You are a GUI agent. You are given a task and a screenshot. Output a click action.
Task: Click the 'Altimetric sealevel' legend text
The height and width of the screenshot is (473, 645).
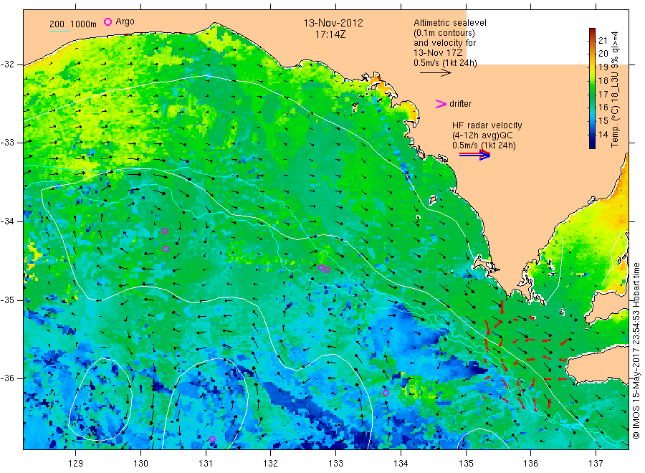450,23
